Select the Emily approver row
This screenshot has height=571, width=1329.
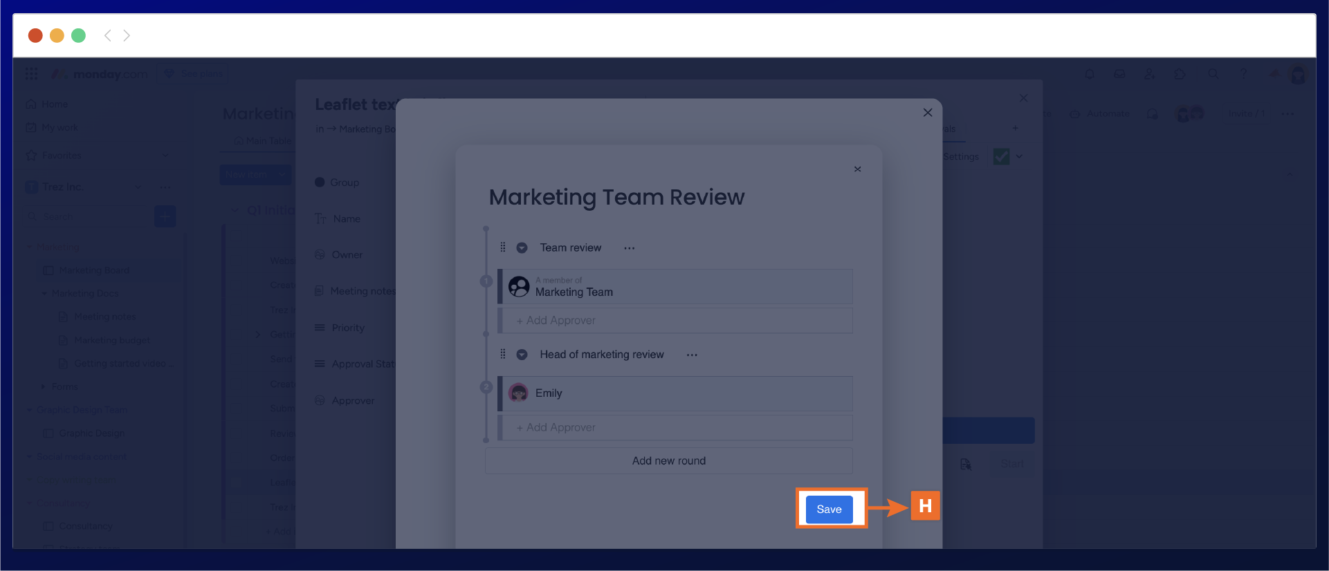[675, 393]
